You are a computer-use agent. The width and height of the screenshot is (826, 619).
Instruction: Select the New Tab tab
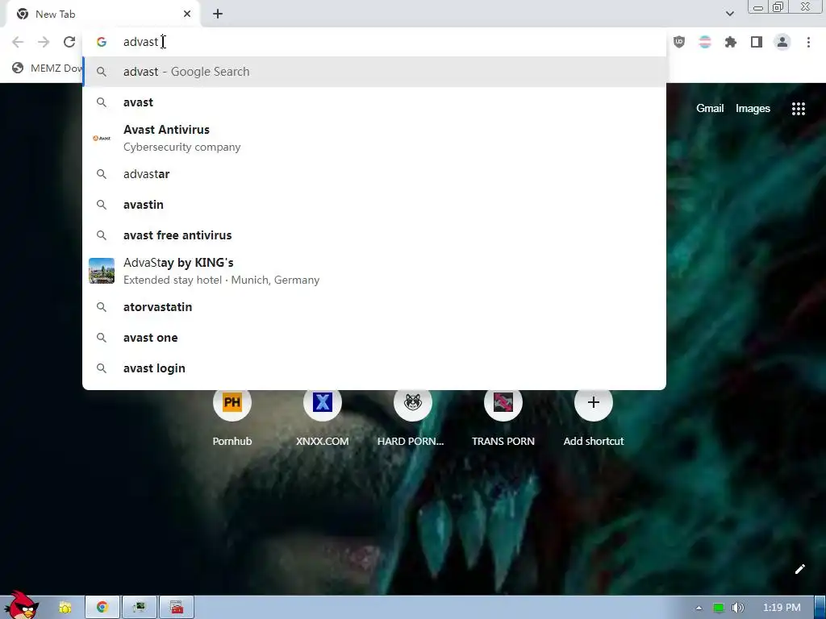point(102,15)
